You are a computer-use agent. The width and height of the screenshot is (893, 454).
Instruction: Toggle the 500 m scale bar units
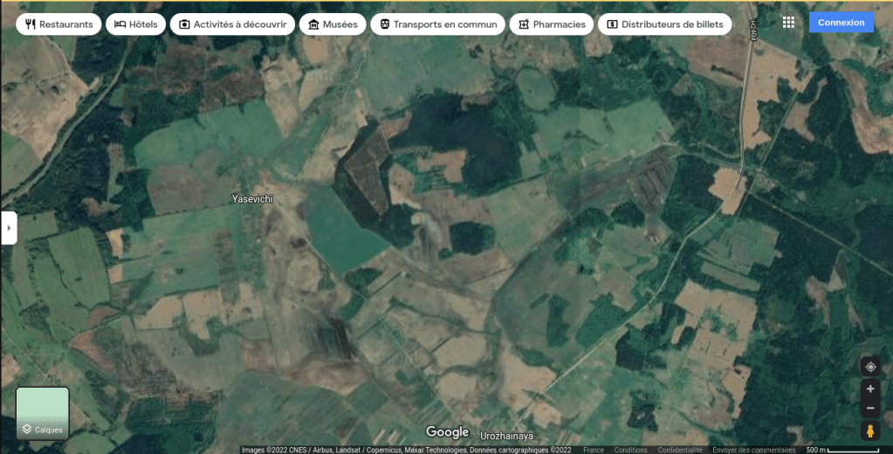844,450
